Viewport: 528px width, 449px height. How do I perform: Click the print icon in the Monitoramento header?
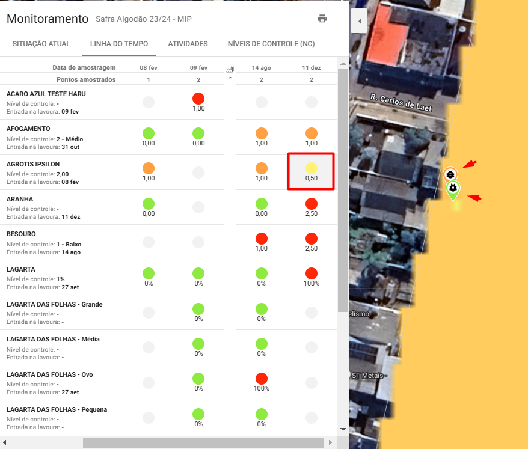322,19
